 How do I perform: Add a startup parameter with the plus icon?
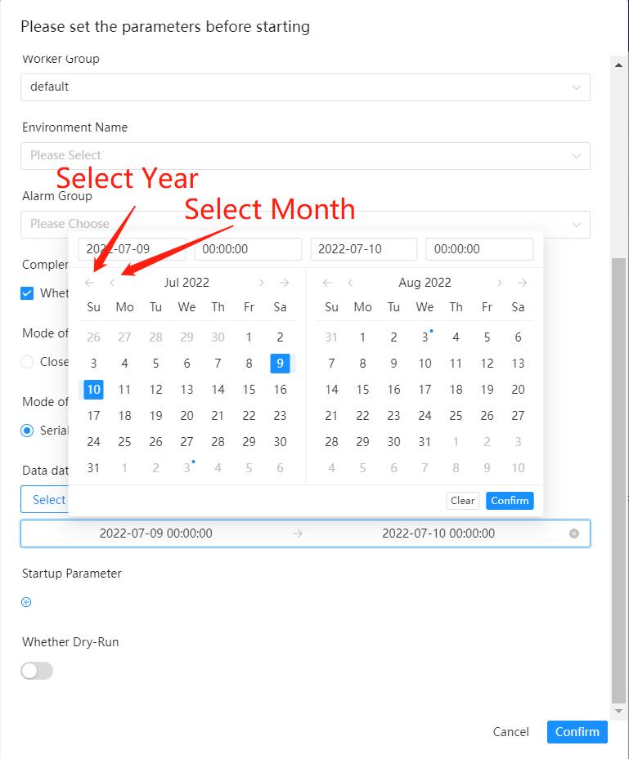(25, 602)
